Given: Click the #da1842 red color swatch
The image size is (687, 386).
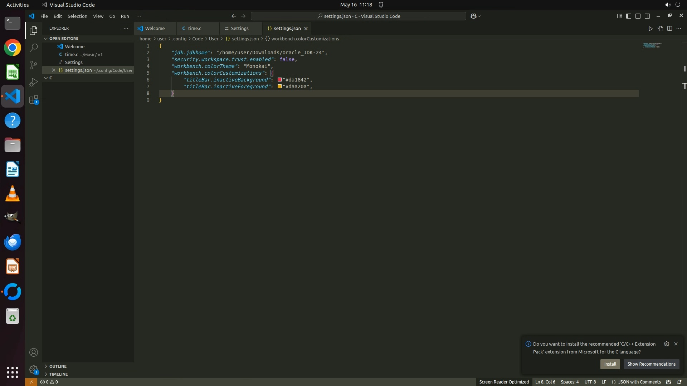Looking at the screenshot, I should click(x=279, y=80).
